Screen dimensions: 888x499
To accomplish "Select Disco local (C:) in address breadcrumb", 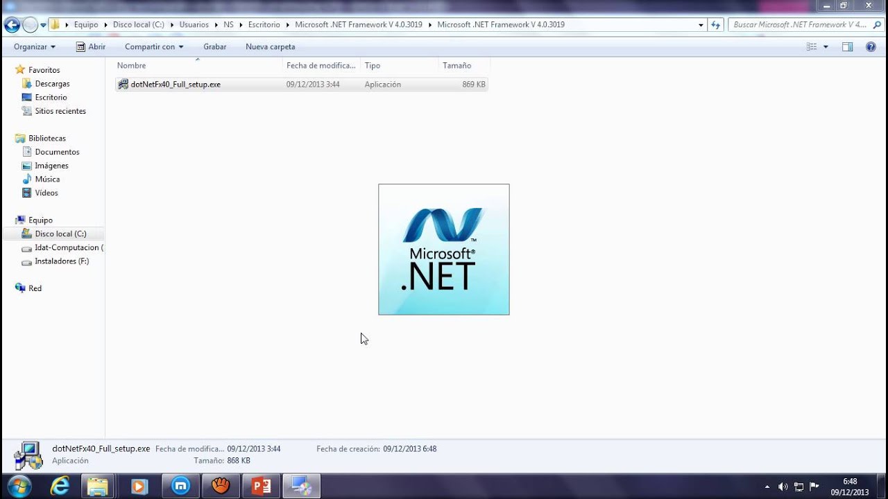I will 139,24.
